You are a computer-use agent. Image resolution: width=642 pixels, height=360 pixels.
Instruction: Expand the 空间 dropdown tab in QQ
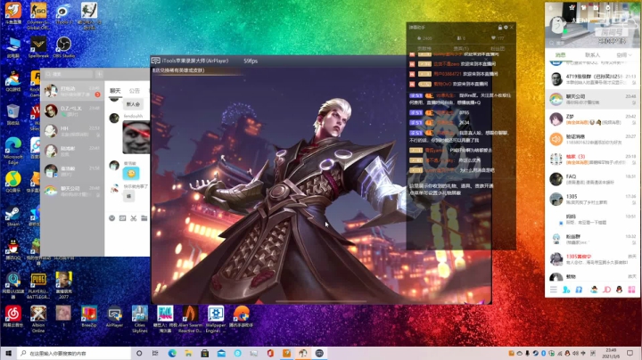pyautogui.click(x=623, y=55)
